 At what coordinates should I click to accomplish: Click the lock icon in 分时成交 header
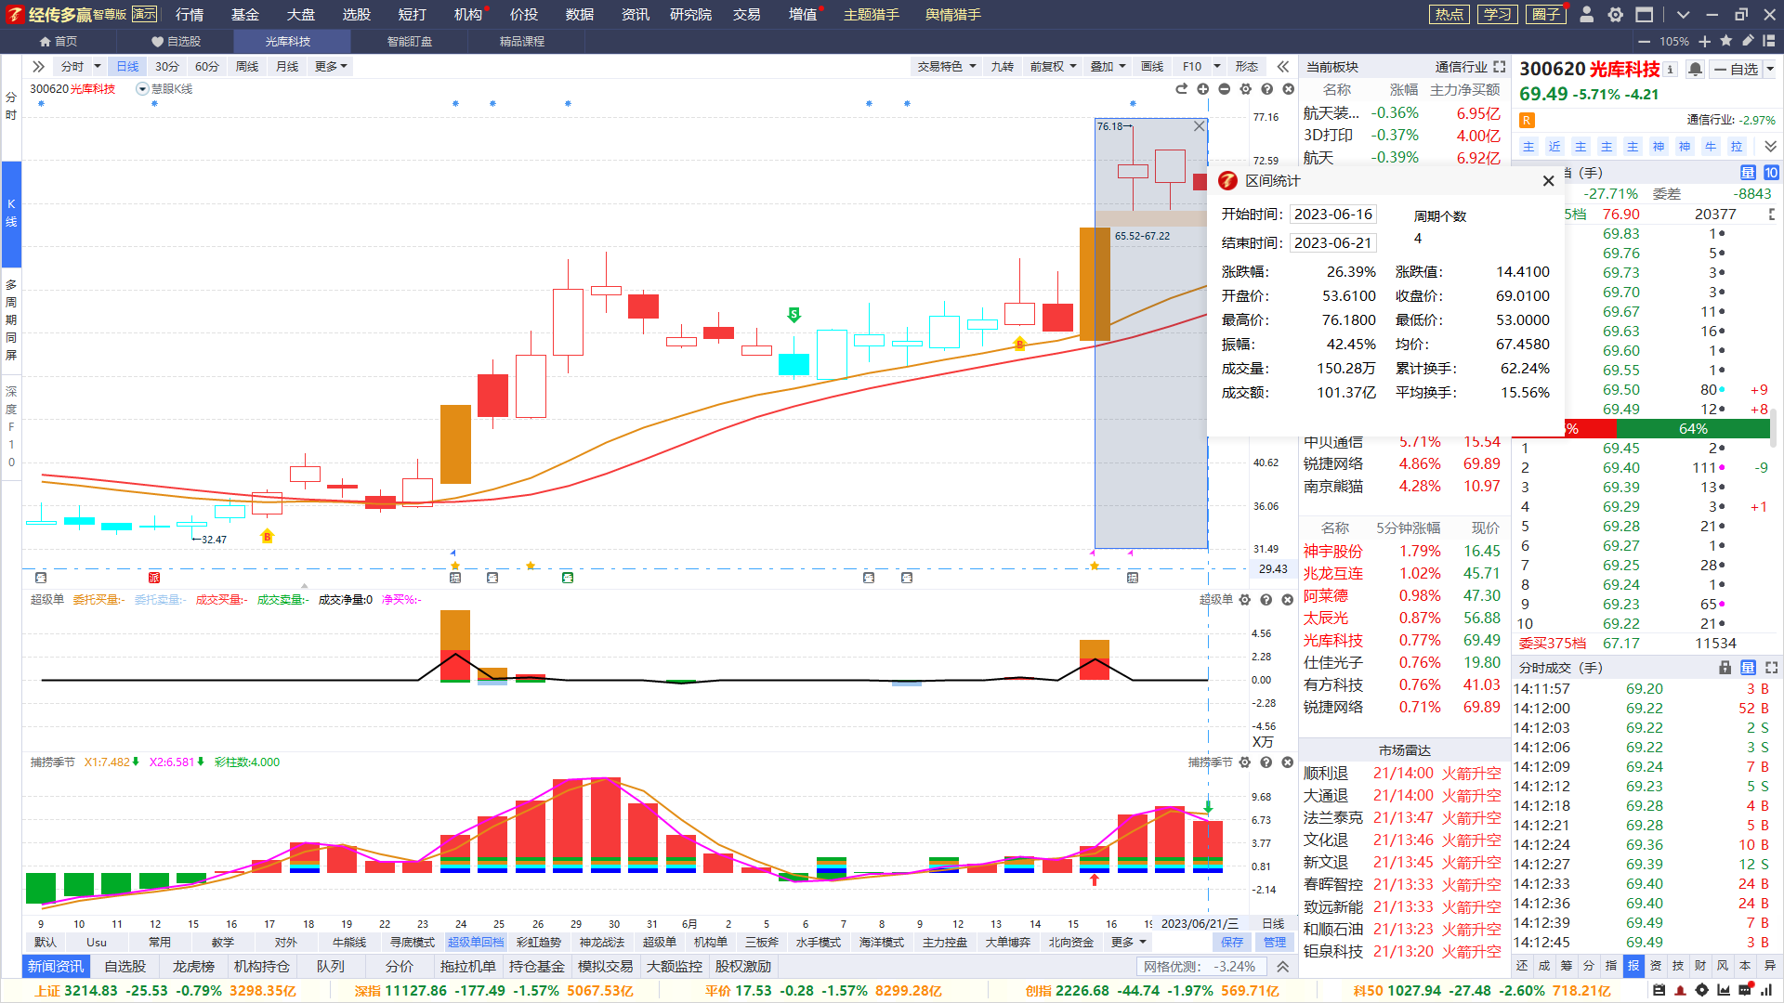click(x=1725, y=668)
